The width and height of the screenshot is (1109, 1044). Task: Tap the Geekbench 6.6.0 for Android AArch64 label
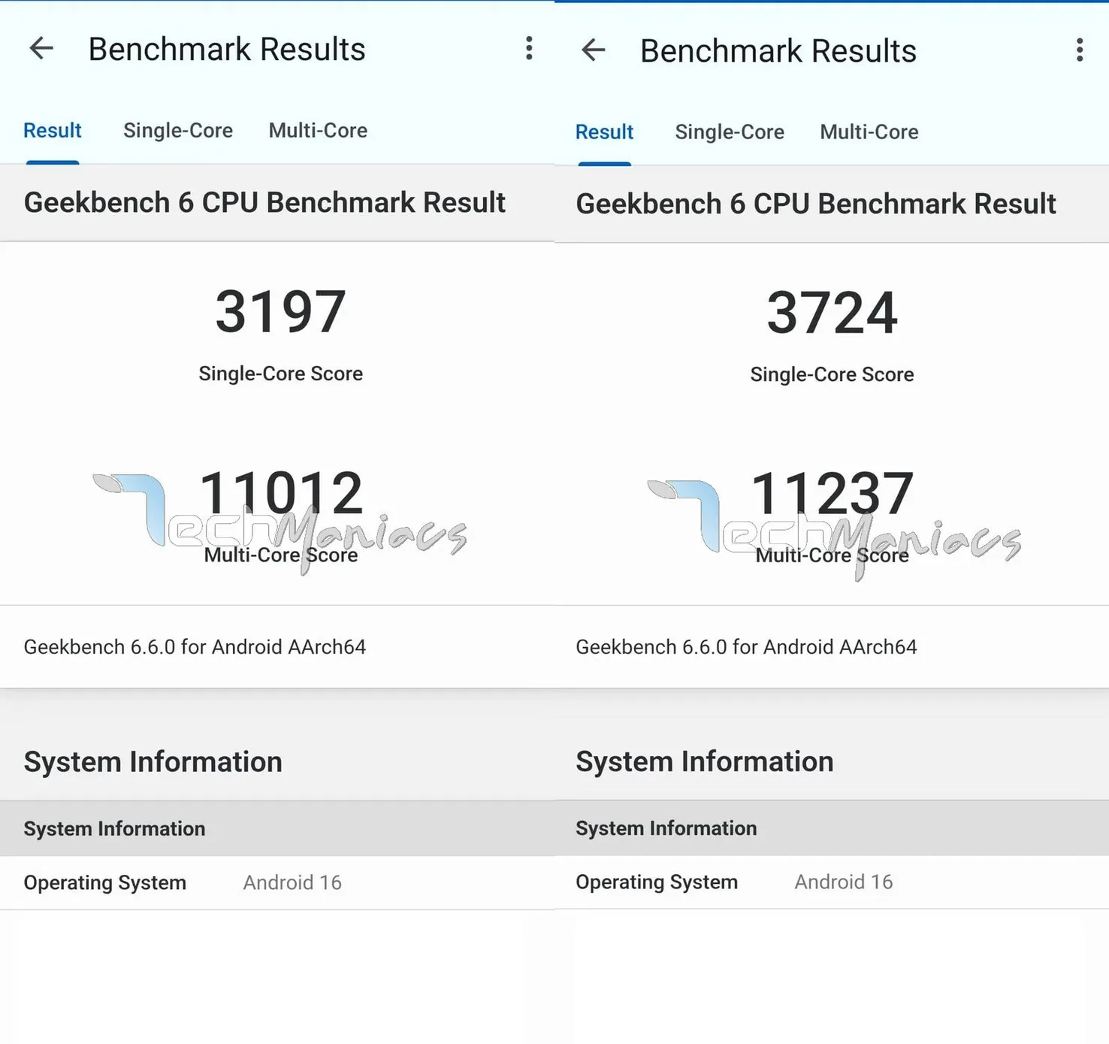[x=195, y=646]
